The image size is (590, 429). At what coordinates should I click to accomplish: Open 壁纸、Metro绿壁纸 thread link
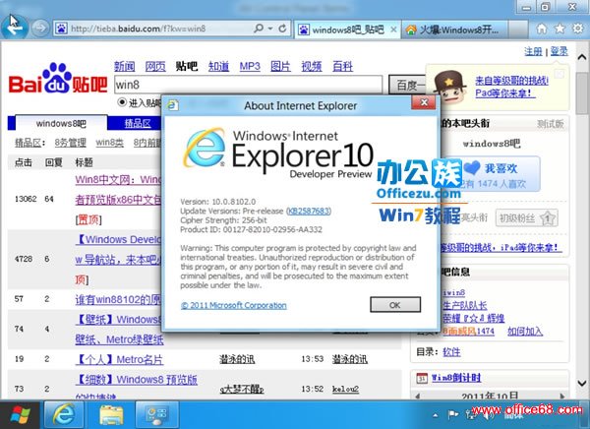coord(119,339)
